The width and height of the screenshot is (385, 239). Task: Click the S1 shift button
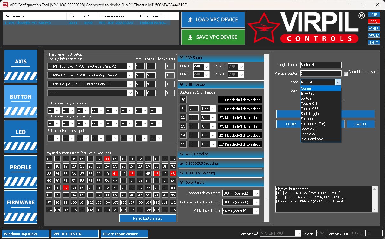click(183, 109)
